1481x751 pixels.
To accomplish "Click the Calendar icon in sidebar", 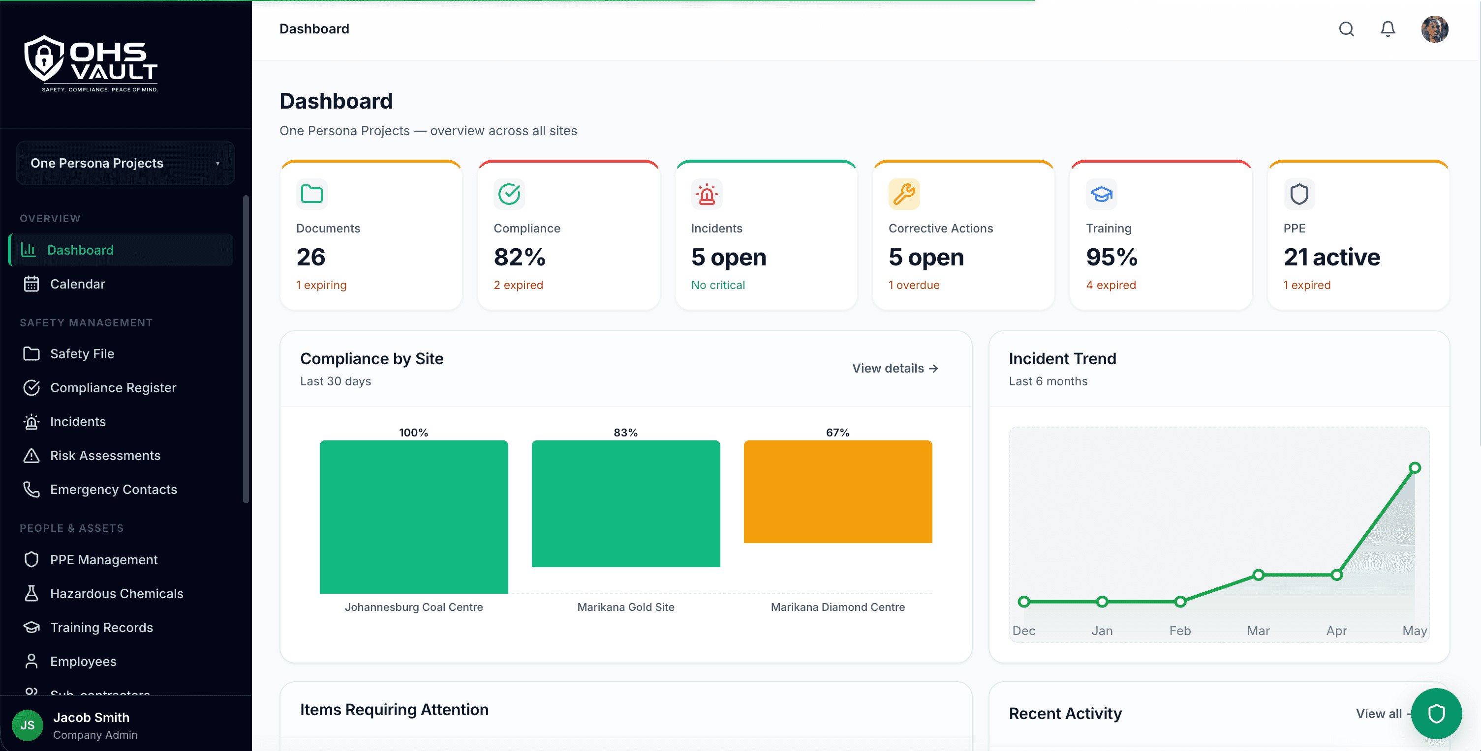I will pyautogui.click(x=31, y=284).
